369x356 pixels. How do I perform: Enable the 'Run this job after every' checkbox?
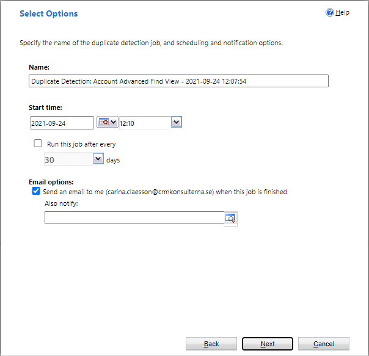[x=38, y=144]
